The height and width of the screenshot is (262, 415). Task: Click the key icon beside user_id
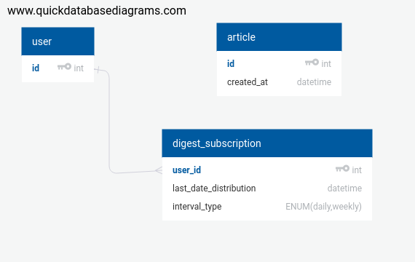point(342,169)
